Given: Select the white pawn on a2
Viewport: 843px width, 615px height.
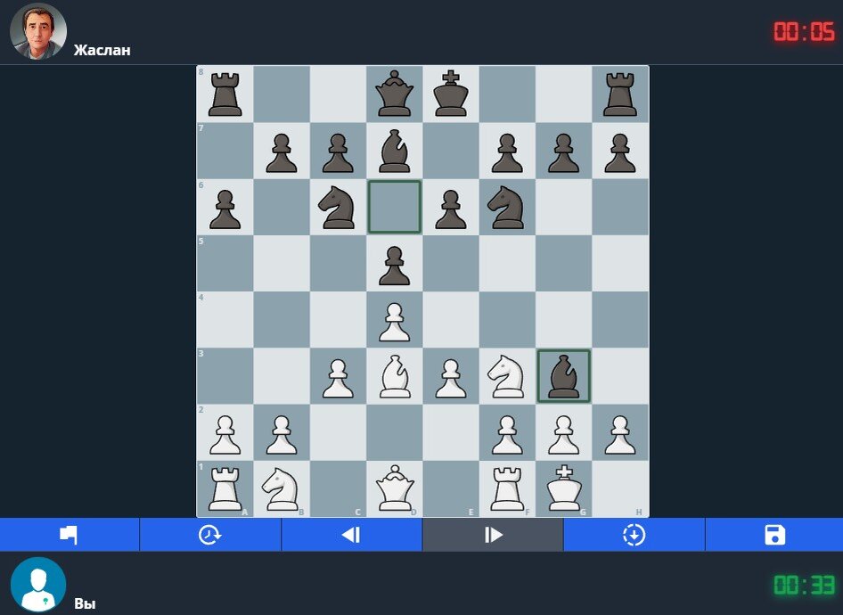Looking at the screenshot, I should (225, 434).
